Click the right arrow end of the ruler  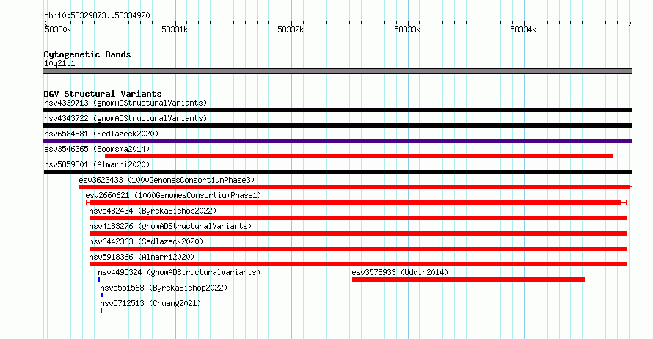pos(630,23)
